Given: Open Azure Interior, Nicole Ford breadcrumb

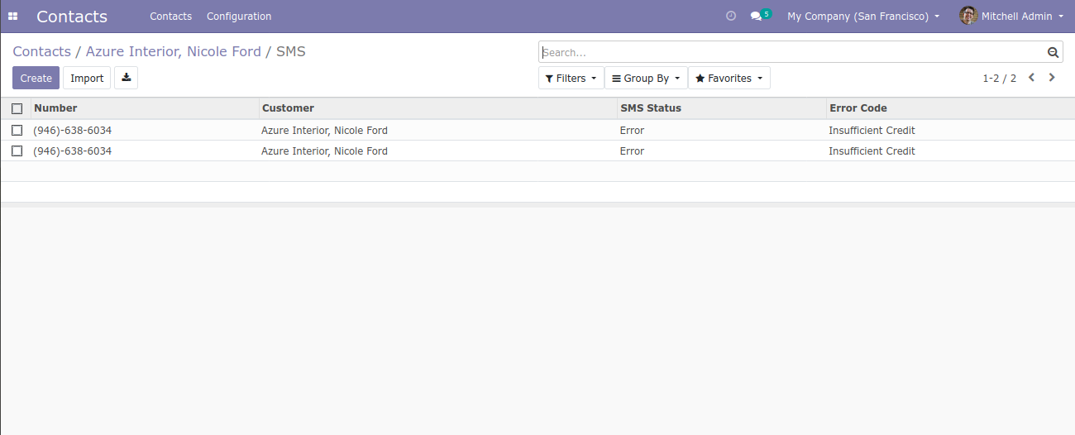Looking at the screenshot, I should pos(174,51).
